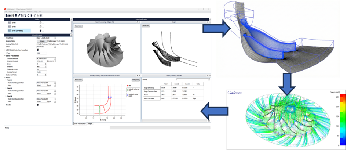Open the Help menu
This screenshot has width=351, height=155.
(35, 12)
